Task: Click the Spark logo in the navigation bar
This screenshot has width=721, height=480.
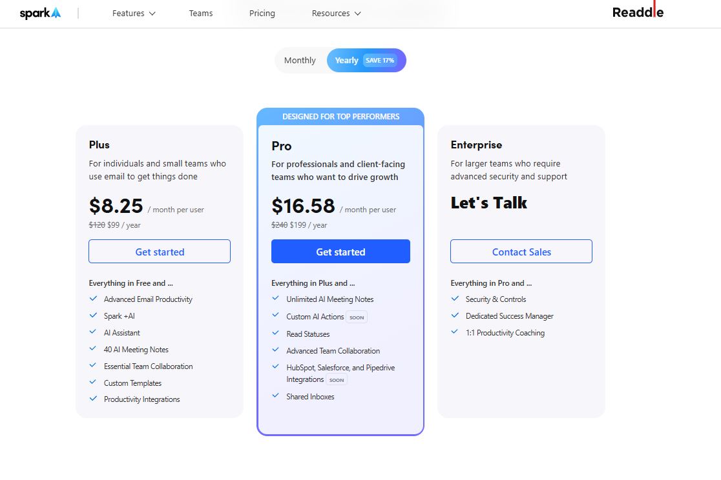Action: [x=39, y=12]
